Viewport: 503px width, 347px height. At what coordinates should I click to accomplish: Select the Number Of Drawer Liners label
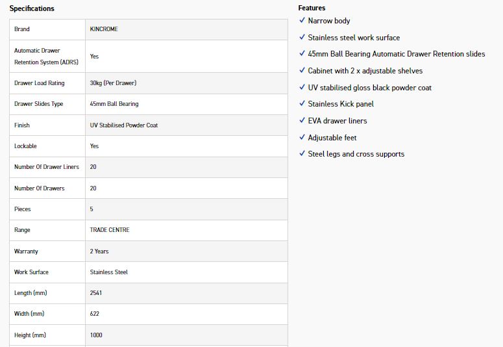pyautogui.click(x=47, y=167)
